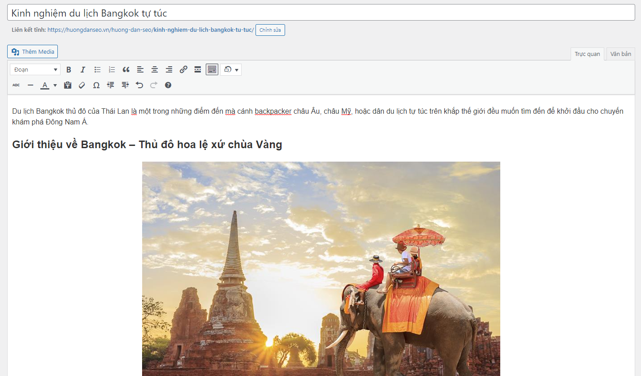Click Chỉnh sửa to edit the permalink
Screen dimensions: 641x376
click(270, 30)
